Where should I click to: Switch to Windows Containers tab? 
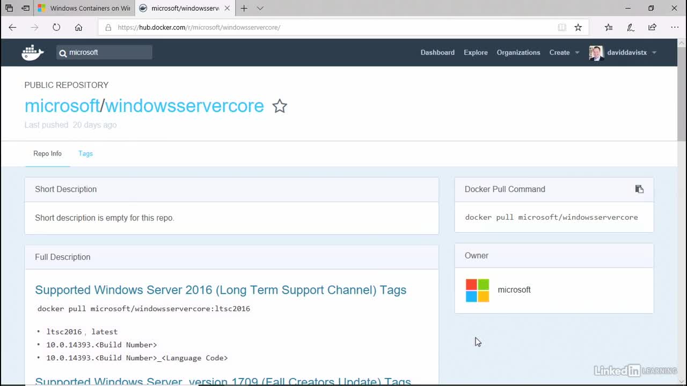(x=84, y=8)
